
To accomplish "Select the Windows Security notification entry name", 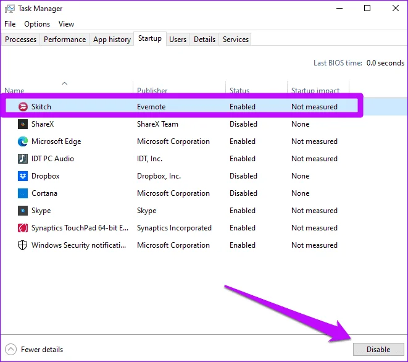I will (78, 245).
